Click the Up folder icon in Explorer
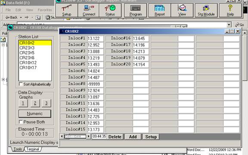The image size is (248, 155). (x=38, y=18)
